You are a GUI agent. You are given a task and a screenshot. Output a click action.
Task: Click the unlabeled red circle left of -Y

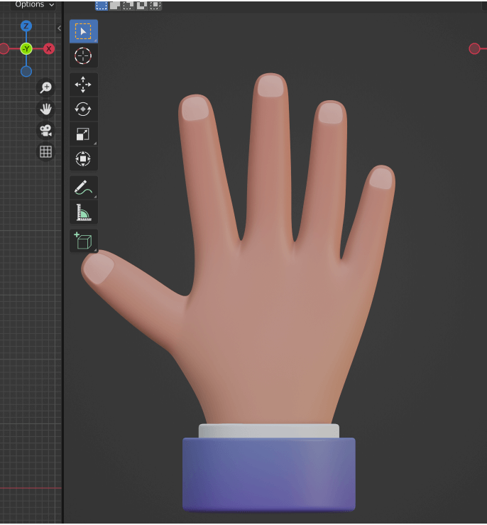coord(4,49)
